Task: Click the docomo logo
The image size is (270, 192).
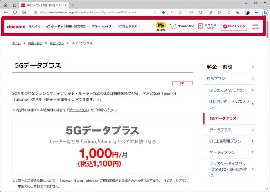Action: [16, 26]
